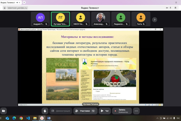Screen dimensions: 181x121
Task: Click the network Wi-Fi tray icon
Action: 168,118
